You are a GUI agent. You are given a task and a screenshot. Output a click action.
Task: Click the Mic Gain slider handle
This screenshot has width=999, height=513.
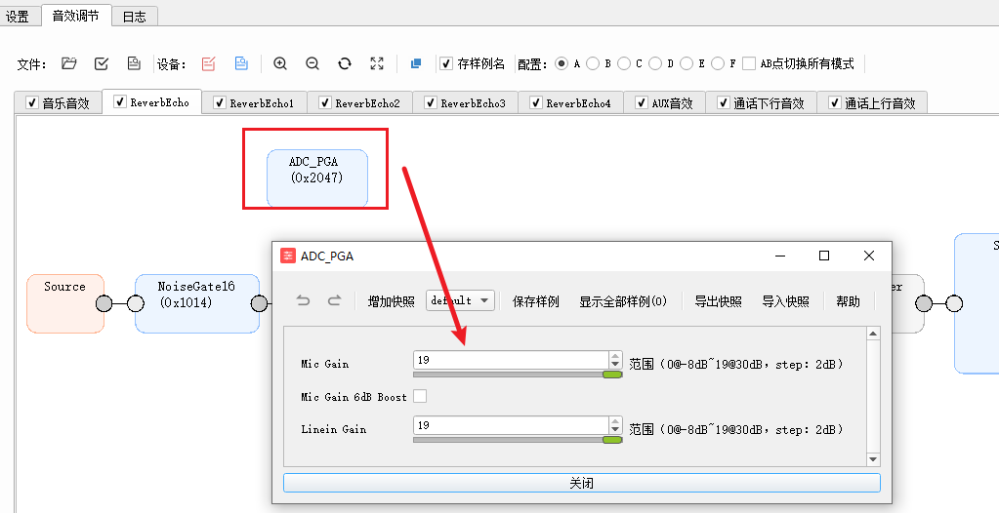click(x=612, y=375)
